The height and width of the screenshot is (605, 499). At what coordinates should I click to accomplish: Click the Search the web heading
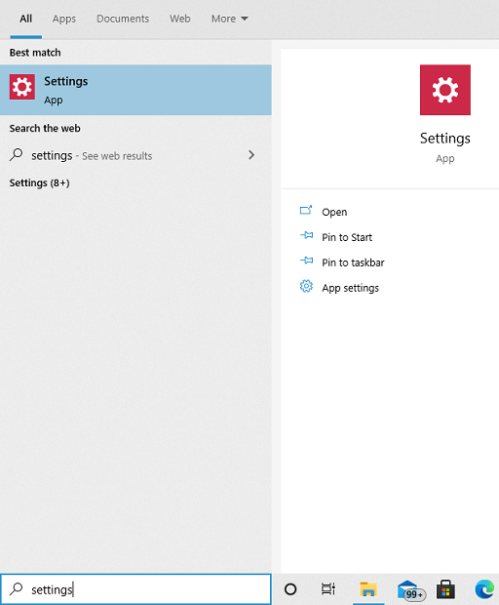click(x=45, y=128)
